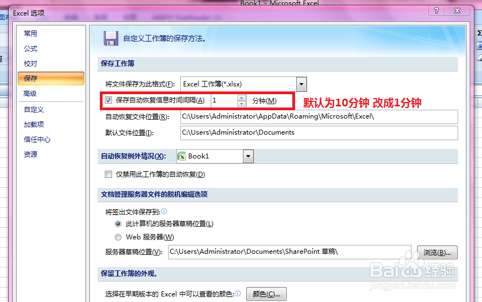482x302 pixels.
Task: Click the 默认文件位置 path field
Action: tap(319, 133)
